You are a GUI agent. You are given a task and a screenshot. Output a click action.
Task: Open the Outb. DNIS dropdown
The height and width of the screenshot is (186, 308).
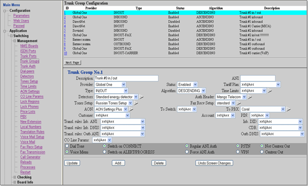coord(282,134)
